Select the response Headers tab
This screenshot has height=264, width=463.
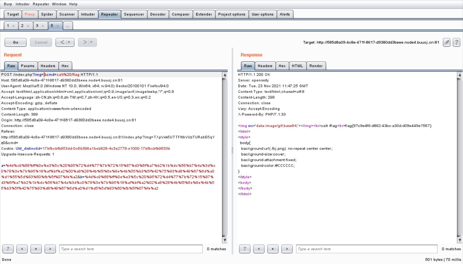[265, 66]
